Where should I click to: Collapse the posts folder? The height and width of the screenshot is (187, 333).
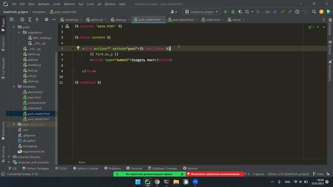tap(14, 27)
